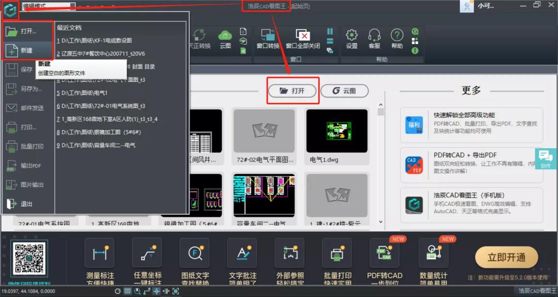The width and height of the screenshot is (558, 297).
Task: Click the thumbnail list scroll-down arrow
Action: click(x=380, y=222)
